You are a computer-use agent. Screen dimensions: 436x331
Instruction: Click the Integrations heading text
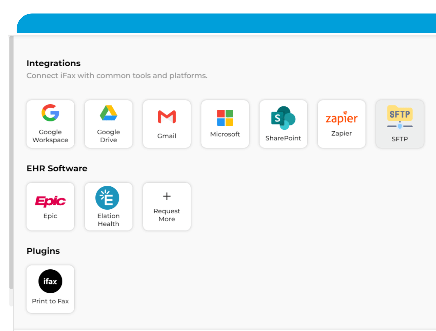(53, 63)
